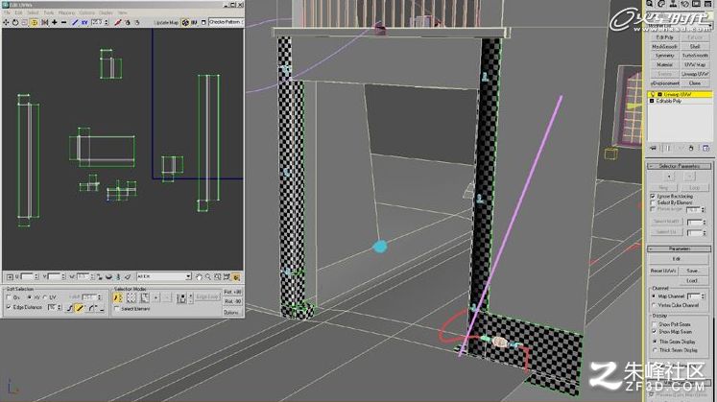The image size is (717, 402).
Task: Select Vertex sub-object mode under Selection Modes
Action: pos(117,297)
